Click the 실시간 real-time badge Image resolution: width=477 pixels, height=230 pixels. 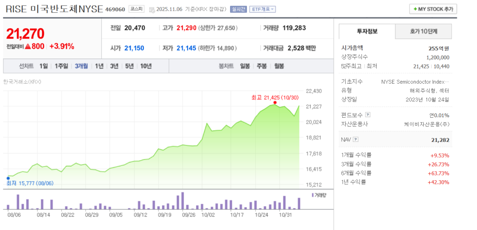(x=238, y=9)
